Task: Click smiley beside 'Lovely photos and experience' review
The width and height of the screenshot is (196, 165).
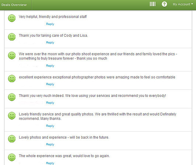Action: pos(12,139)
